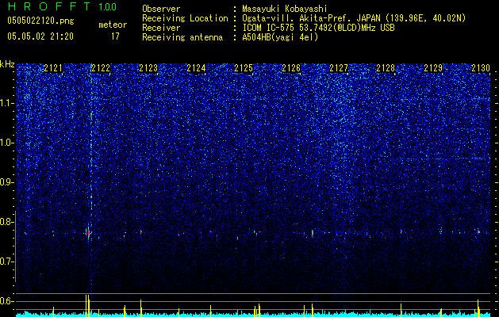Click antenna value A504HB(yagi 4el)
This screenshot has height=317, width=499.
coord(280,37)
